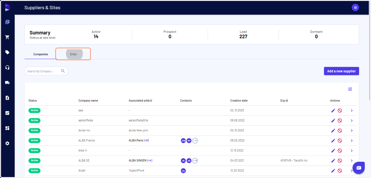Click the Prospect count in Summary
This screenshot has width=371, height=178.
pos(170,36)
